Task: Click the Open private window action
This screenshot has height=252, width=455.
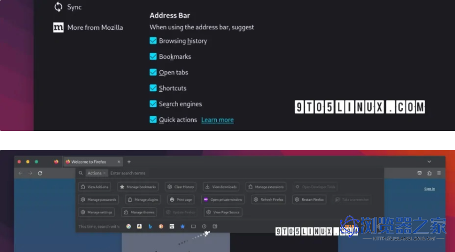Action: tap(223, 200)
